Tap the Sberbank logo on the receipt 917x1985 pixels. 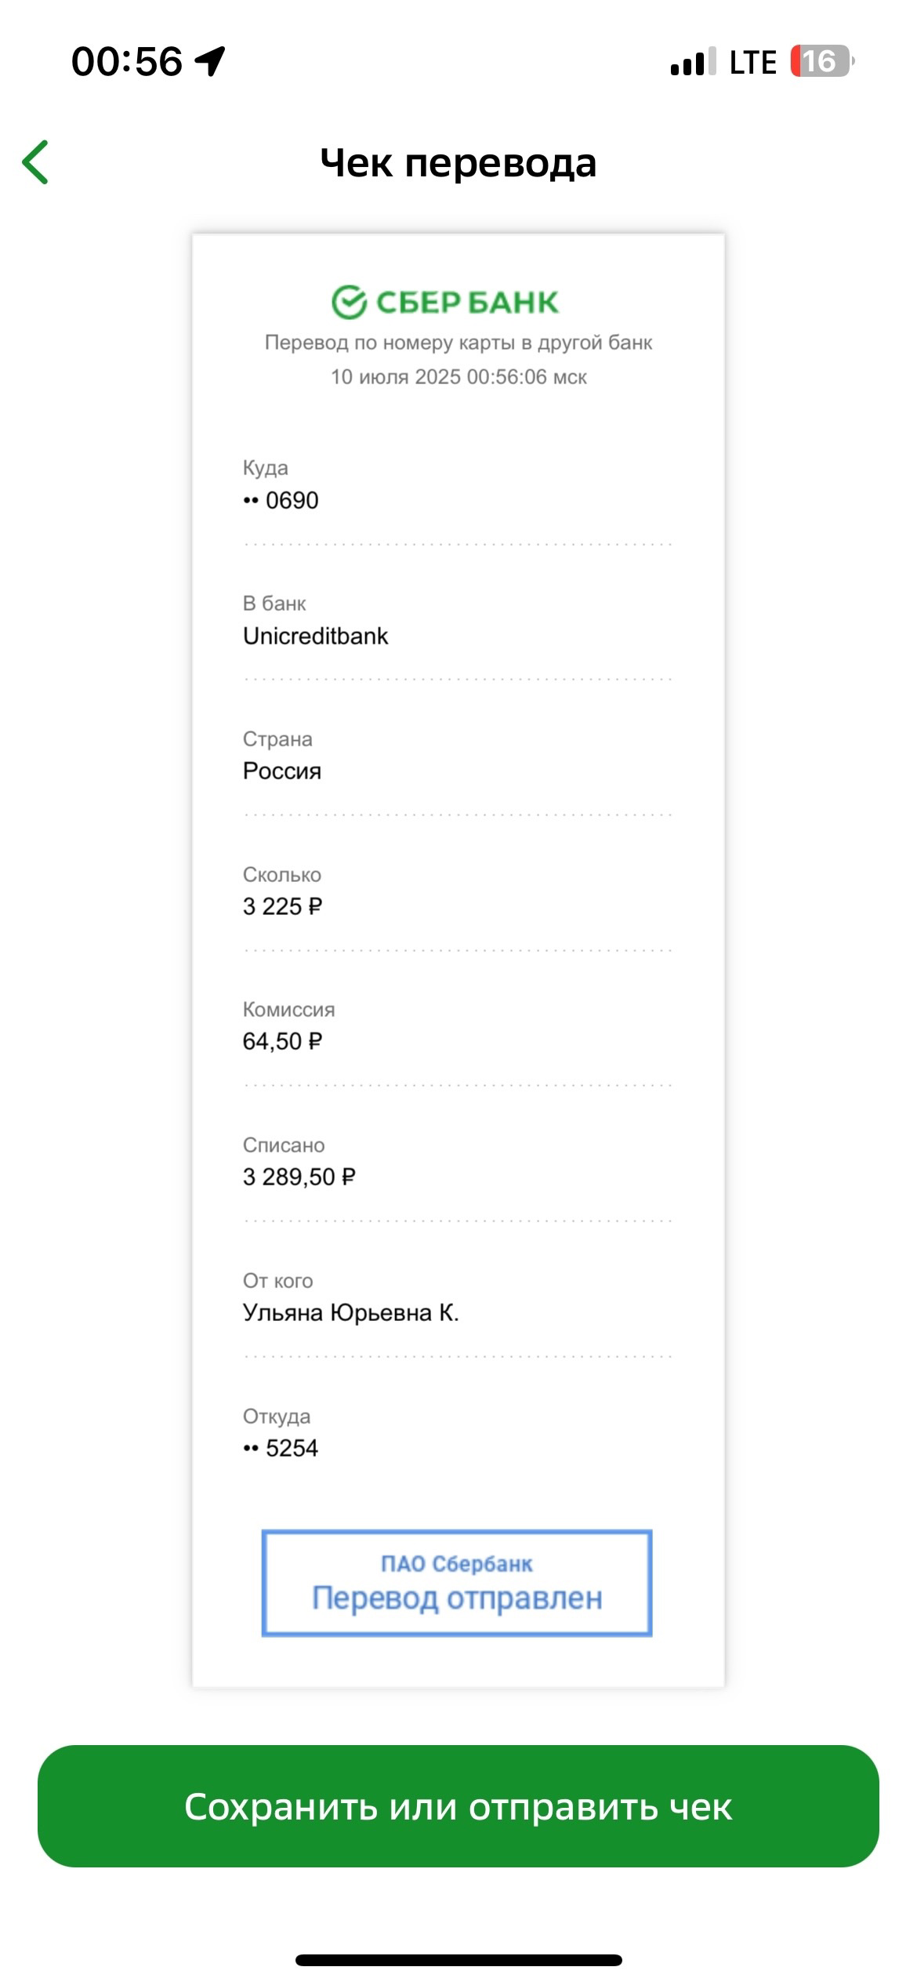click(x=444, y=302)
